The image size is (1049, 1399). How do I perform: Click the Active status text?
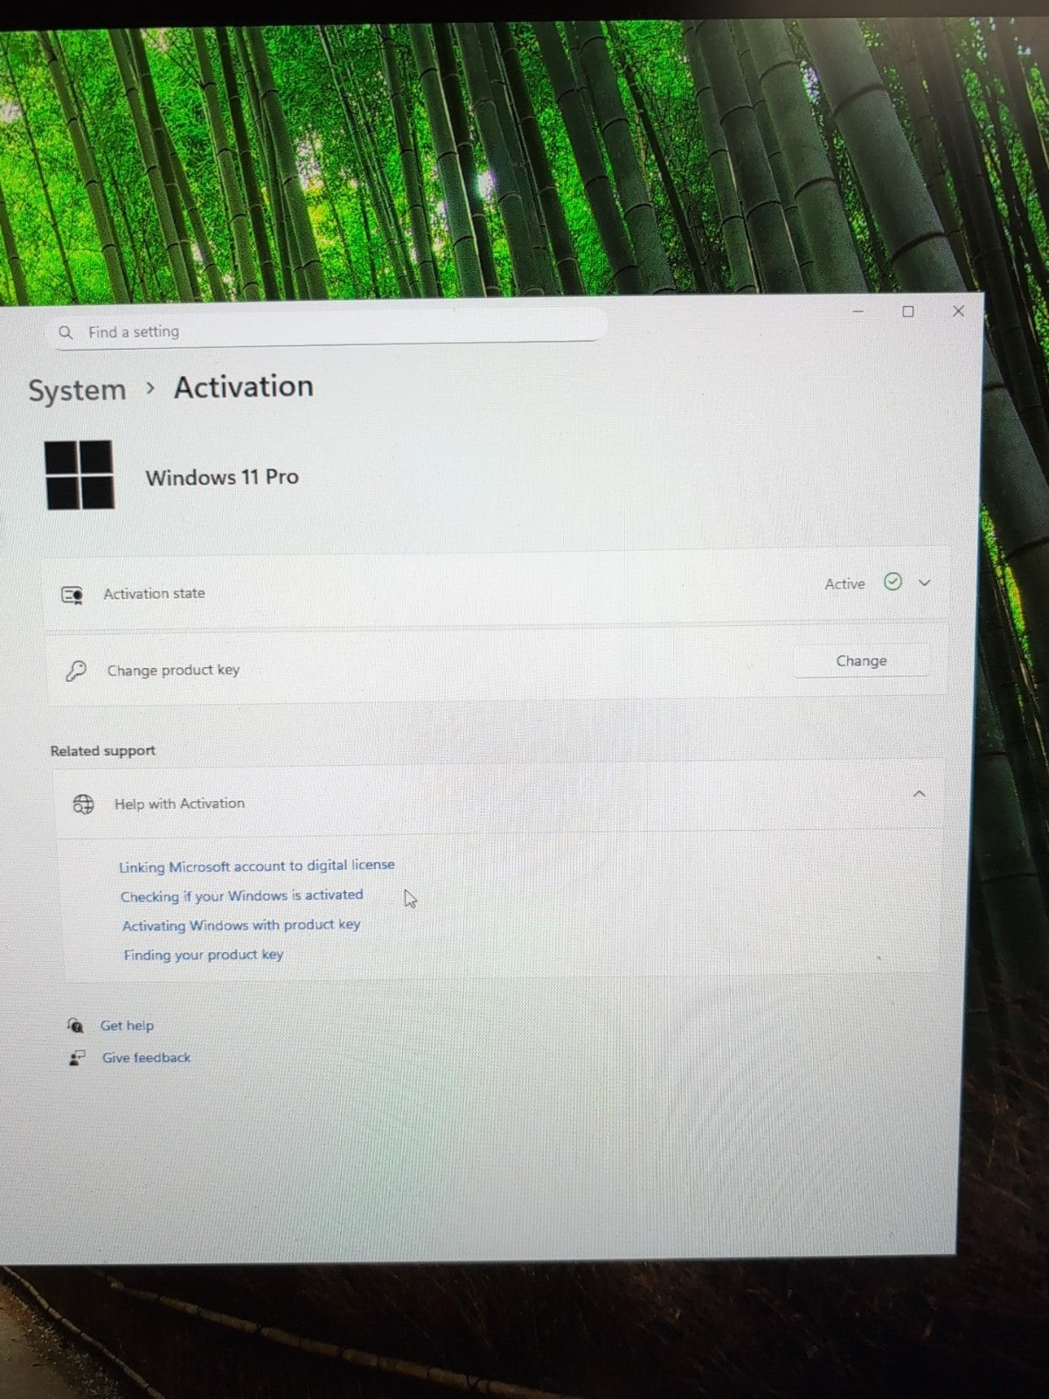click(x=844, y=584)
